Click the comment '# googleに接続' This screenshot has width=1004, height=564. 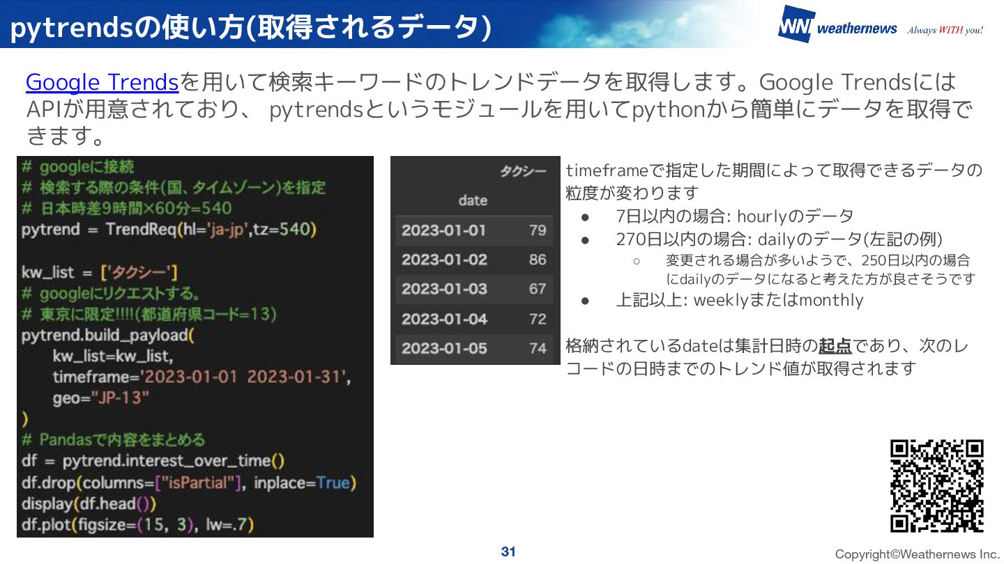(x=77, y=167)
